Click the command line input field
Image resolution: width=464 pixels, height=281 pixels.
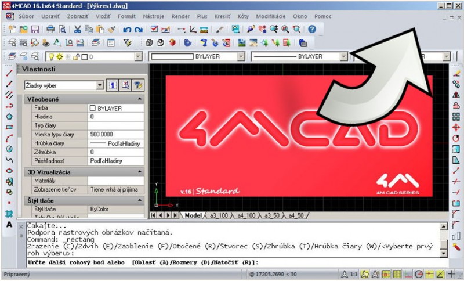coord(237,262)
